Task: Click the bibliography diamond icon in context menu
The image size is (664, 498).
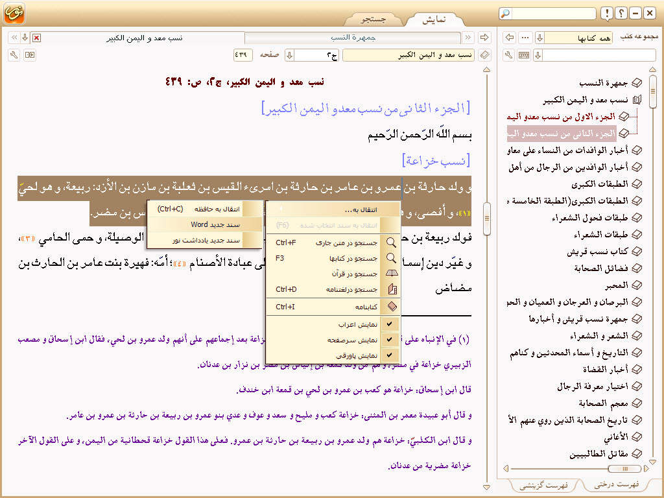Action: point(392,306)
